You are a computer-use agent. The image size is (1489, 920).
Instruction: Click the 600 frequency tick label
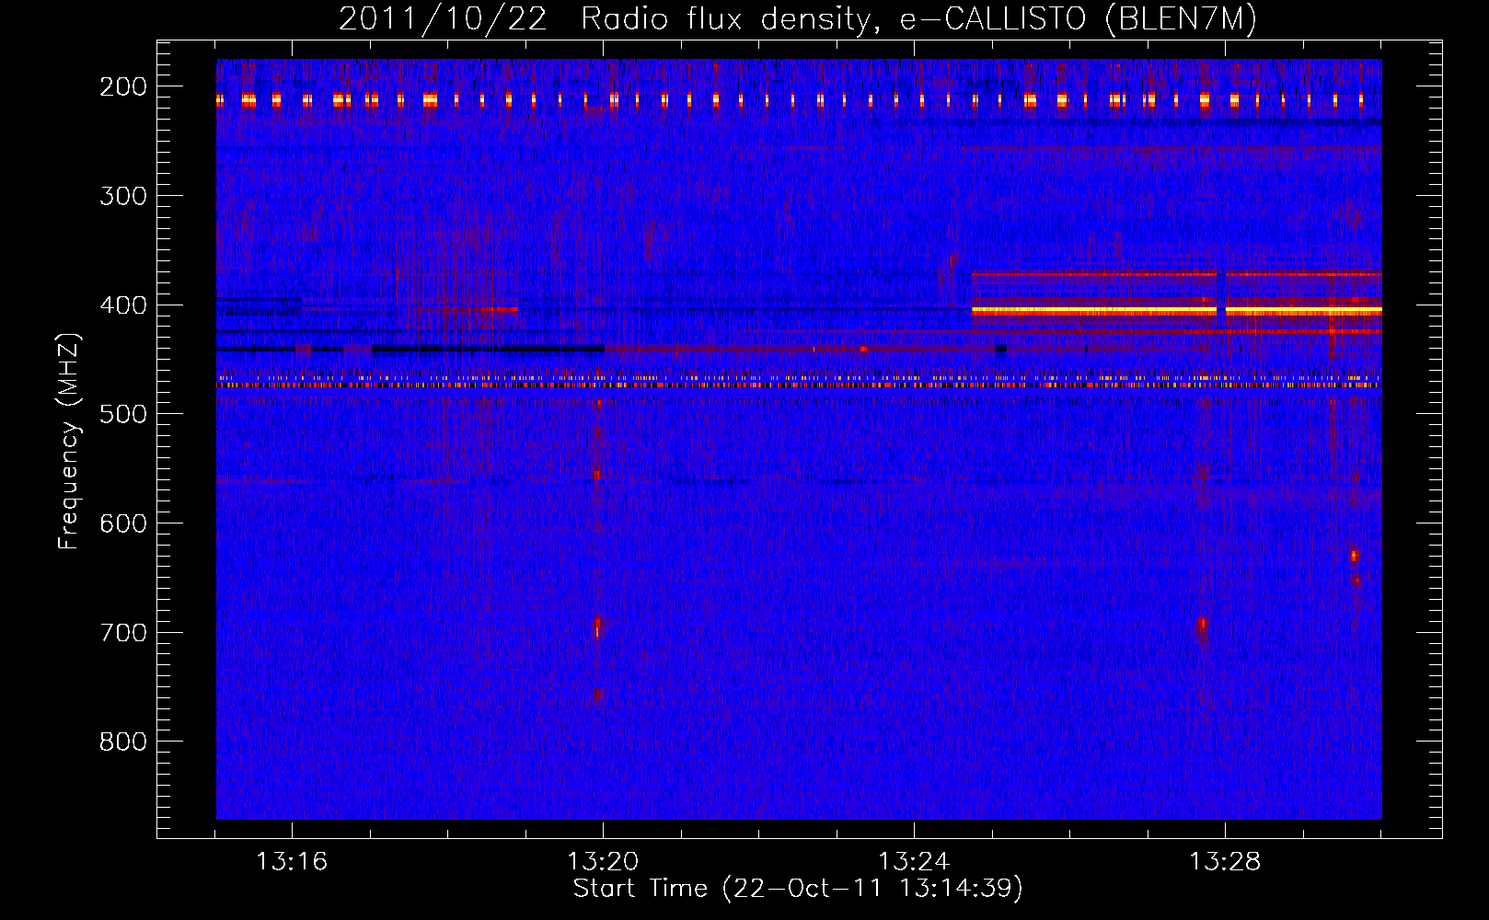[123, 523]
